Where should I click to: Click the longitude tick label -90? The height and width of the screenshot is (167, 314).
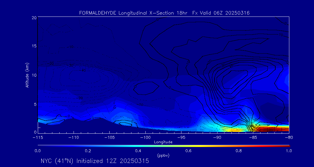pos(217,138)
